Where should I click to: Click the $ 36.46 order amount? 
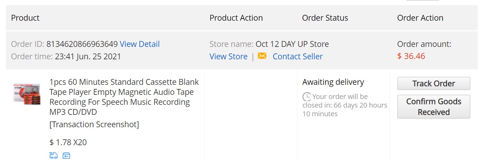point(411,56)
